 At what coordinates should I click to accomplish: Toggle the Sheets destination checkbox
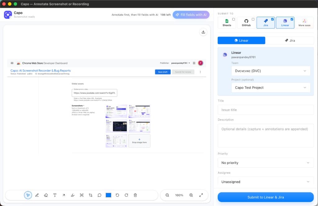click(234, 19)
